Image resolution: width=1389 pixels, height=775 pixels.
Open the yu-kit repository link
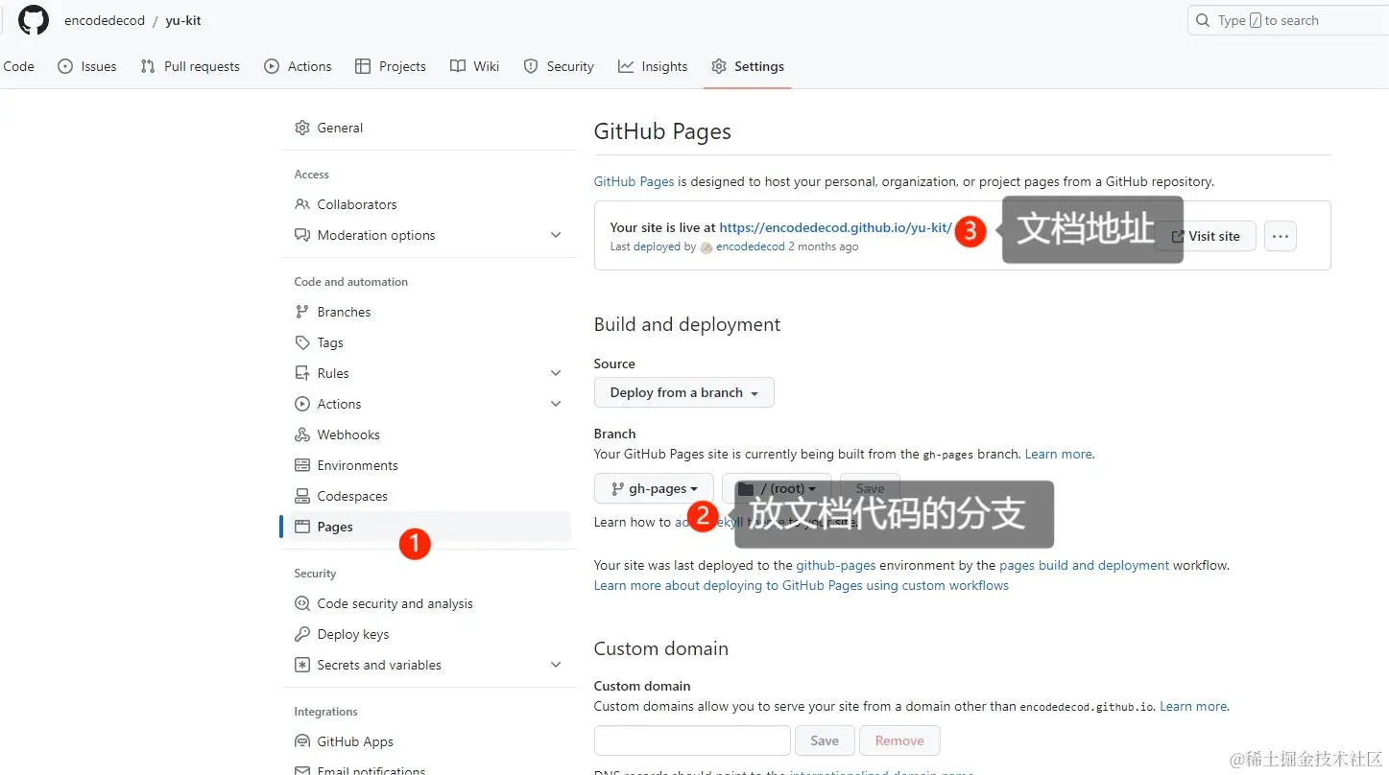[183, 20]
